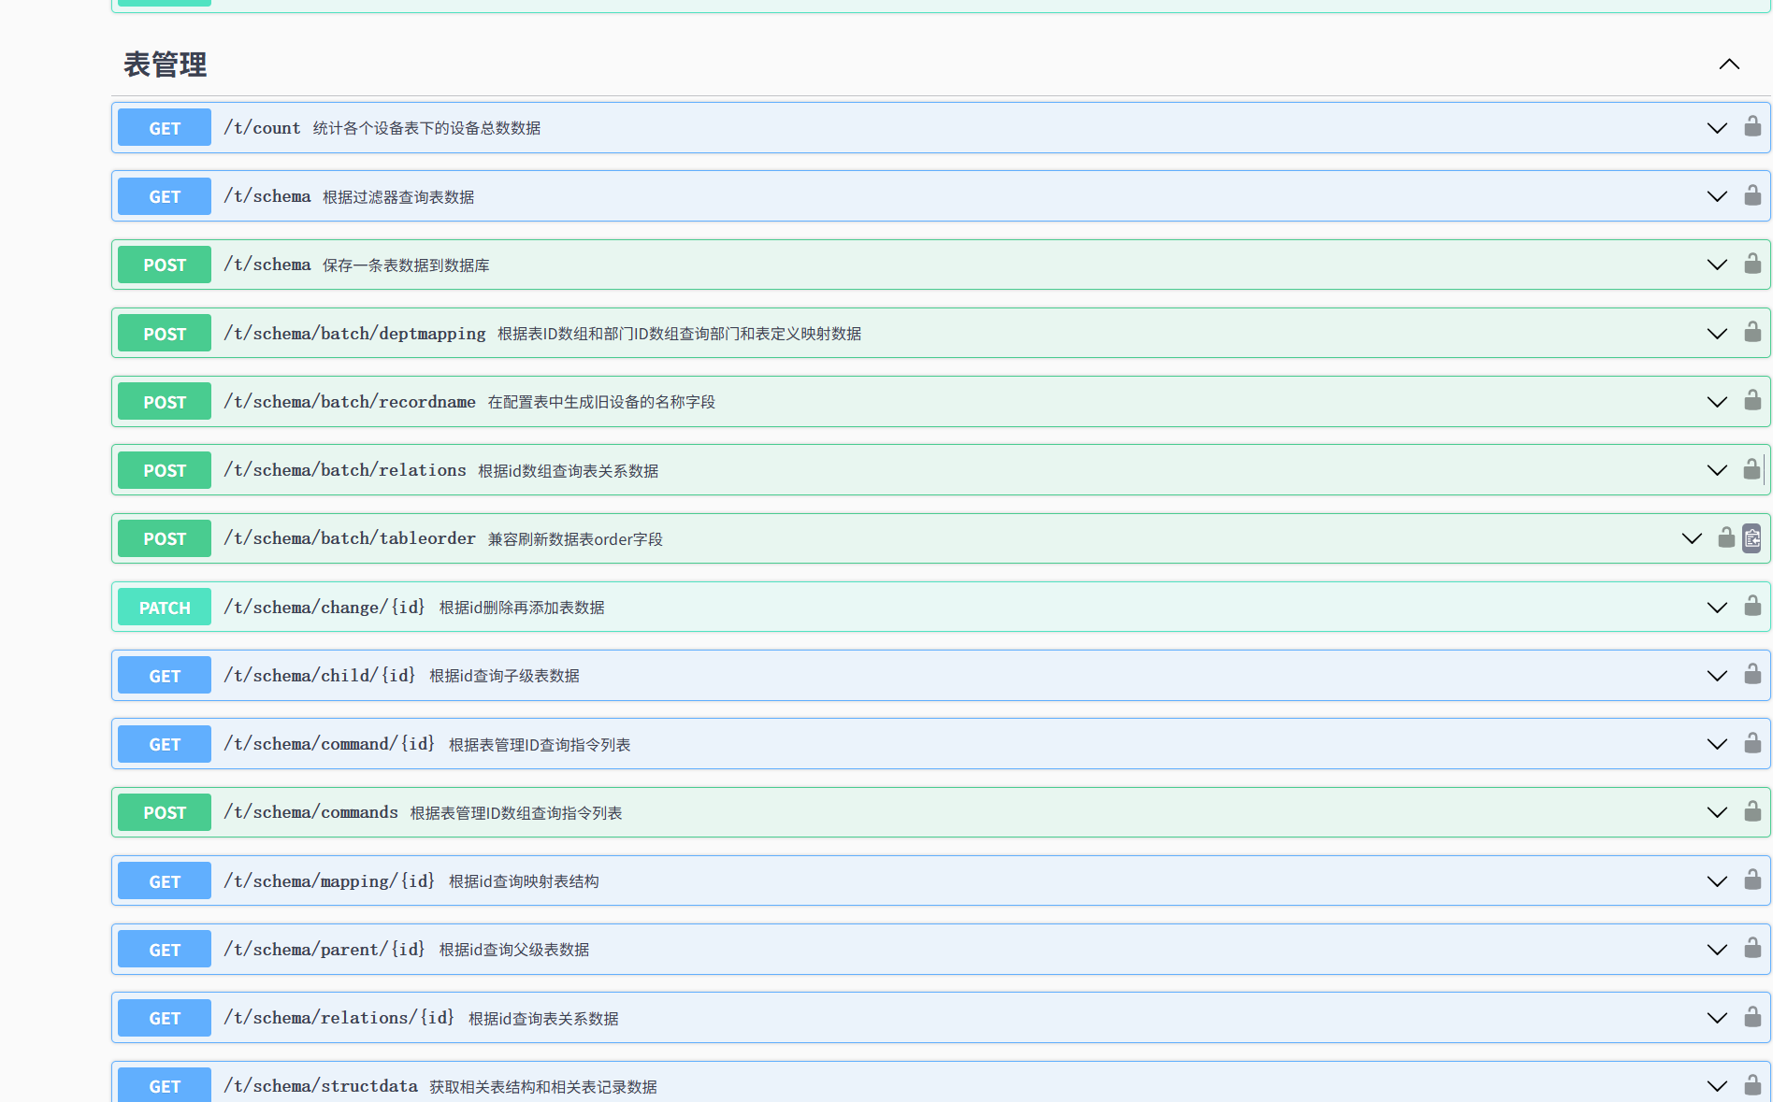Copy the /t/schema/batch/tableorder path via clipboard icon
The image size is (1773, 1102).
click(1752, 538)
